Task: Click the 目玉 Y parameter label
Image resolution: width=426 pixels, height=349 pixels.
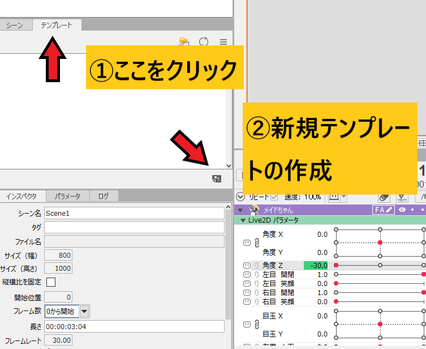Action: 273,334
